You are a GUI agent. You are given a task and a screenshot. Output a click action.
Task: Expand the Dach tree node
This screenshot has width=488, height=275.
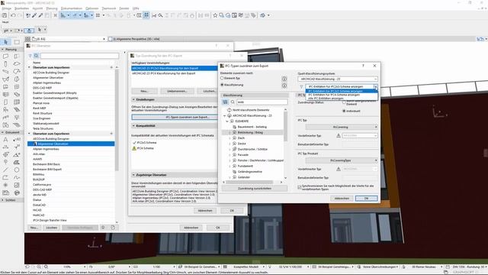[230, 138]
